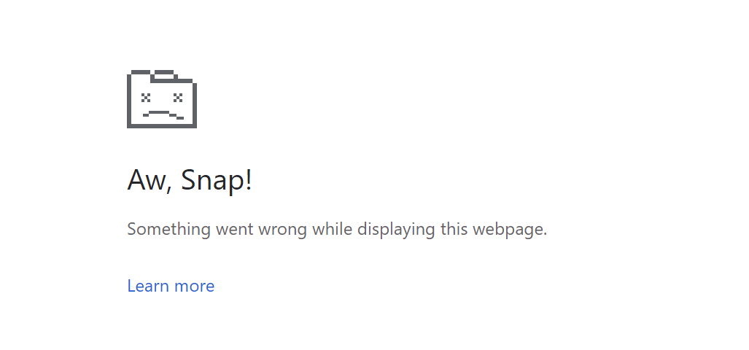Click the tab notch atop the folder icon
The height and width of the screenshot is (350, 749).
pos(163,75)
